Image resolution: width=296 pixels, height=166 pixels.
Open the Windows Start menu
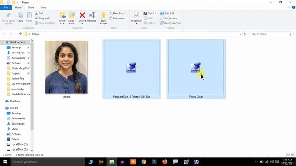pyautogui.click(x=5, y=162)
